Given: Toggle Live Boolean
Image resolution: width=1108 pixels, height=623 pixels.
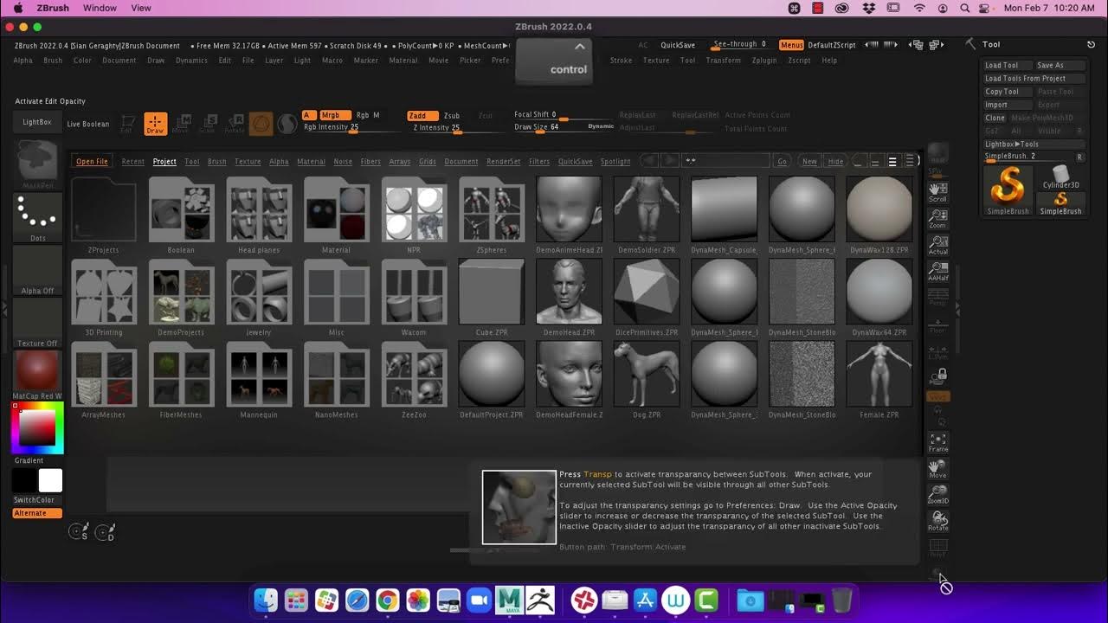Looking at the screenshot, I should click(88, 124).
